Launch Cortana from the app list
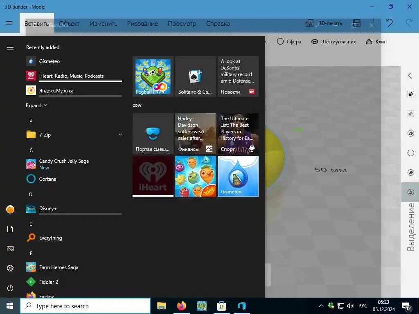 click(x=47, y=179)
